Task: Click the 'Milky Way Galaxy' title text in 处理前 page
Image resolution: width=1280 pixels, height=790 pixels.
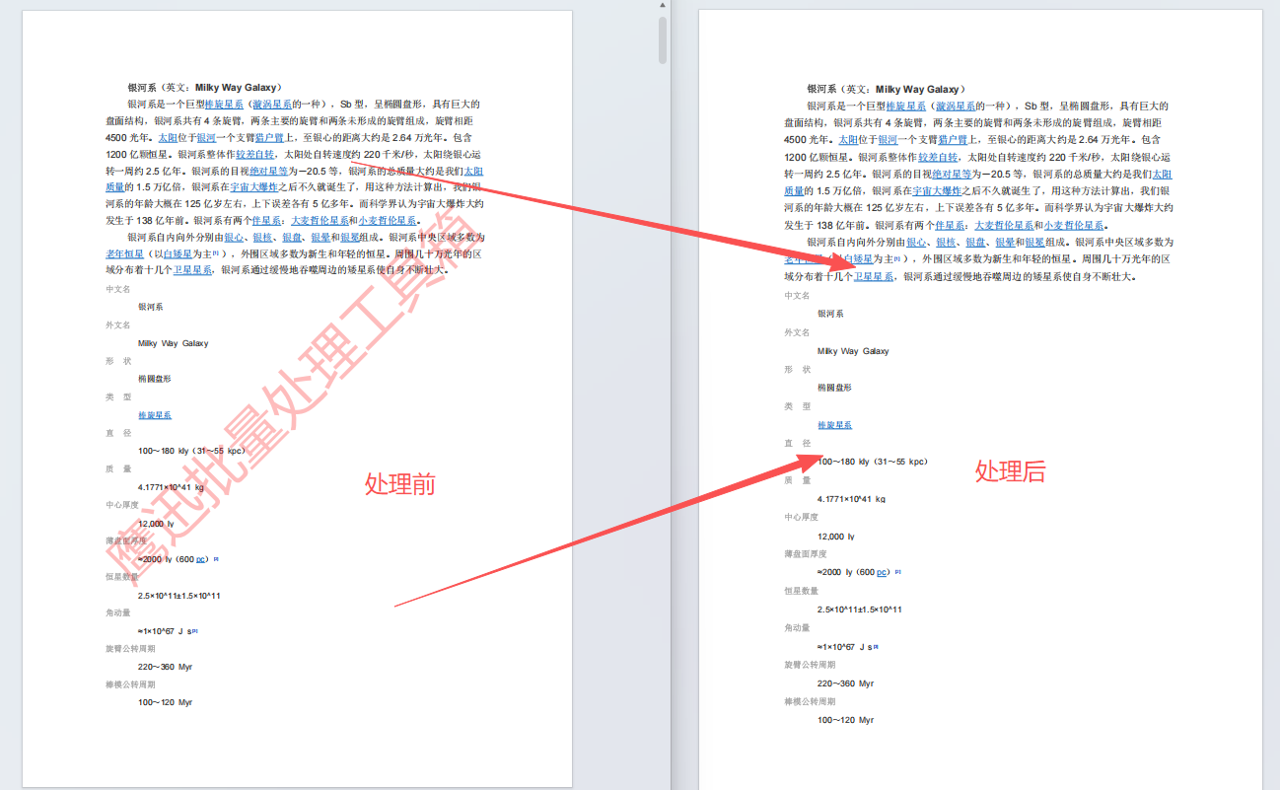Action: click(238, 88)
